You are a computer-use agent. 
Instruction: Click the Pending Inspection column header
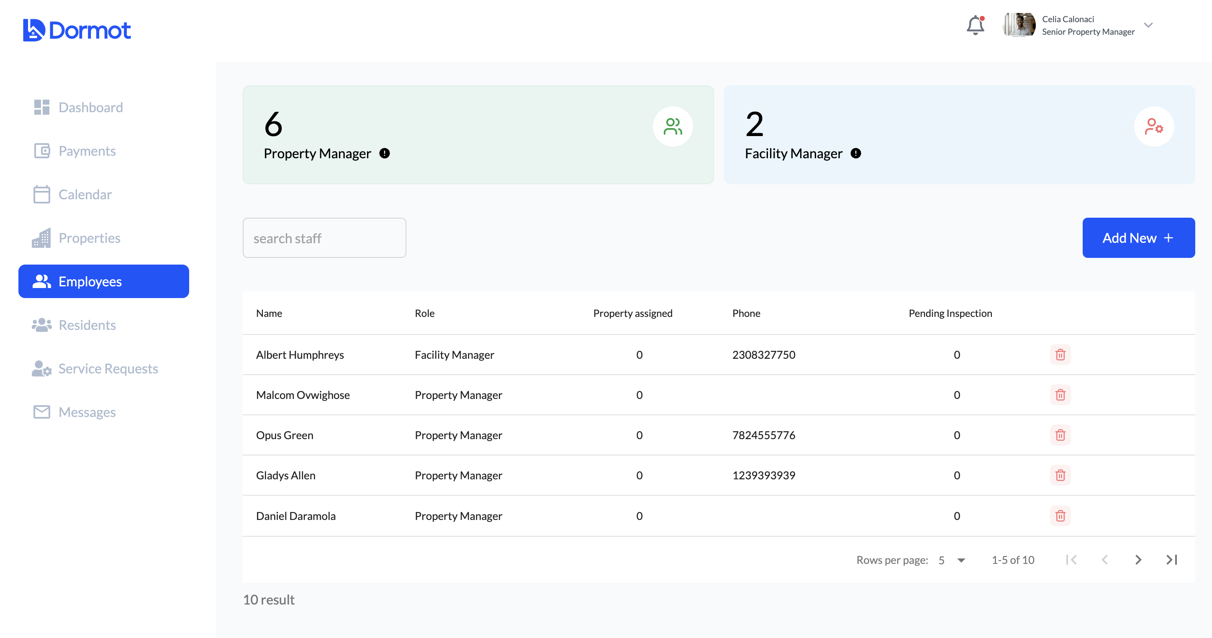pyautogui.click(x=950, y=314)
